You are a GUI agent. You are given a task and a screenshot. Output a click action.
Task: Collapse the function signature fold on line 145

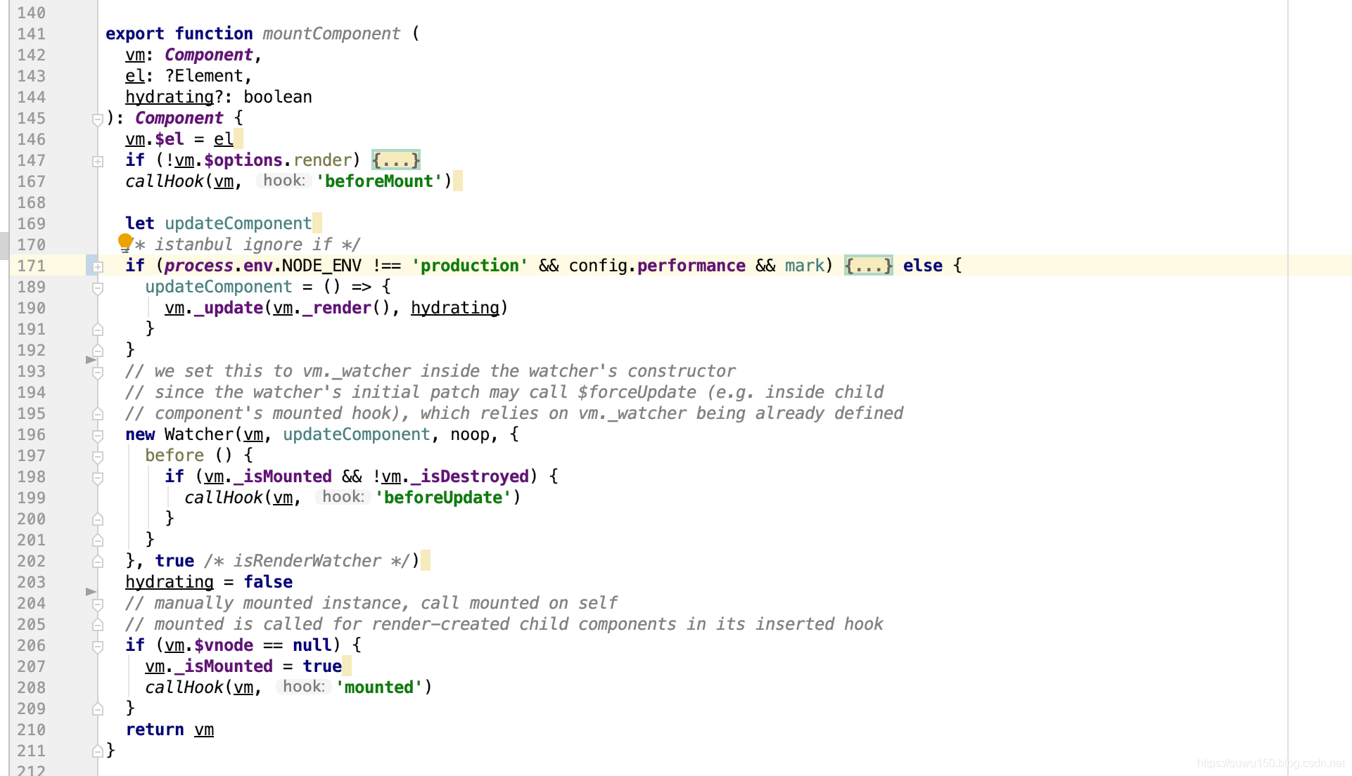(x=98, y=119)
